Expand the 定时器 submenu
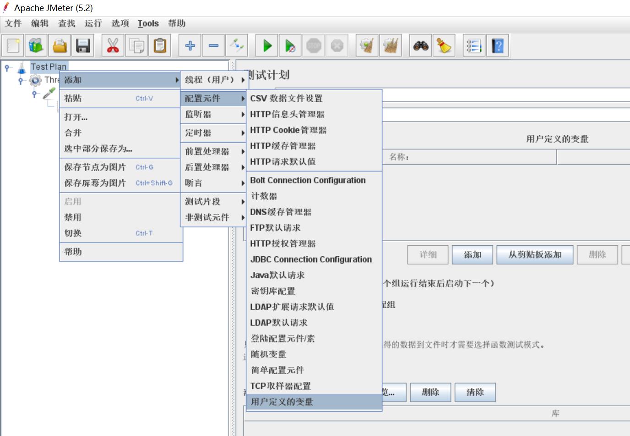The image size is (630, 436). click(x=214, y=133)
